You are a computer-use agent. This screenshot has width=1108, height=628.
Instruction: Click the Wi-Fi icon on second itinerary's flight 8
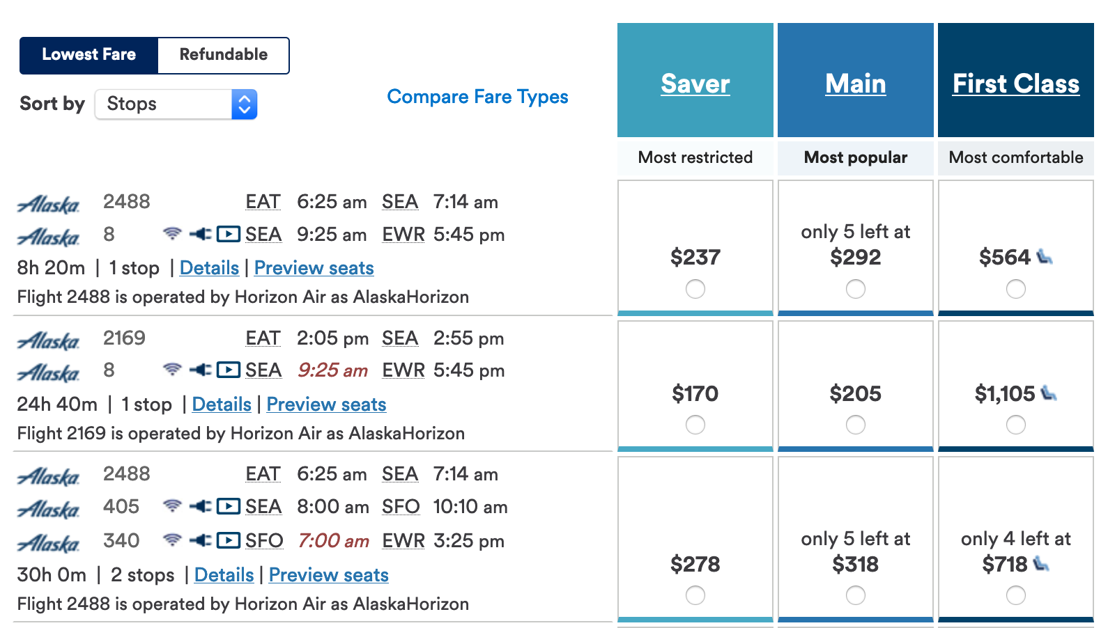pyautogui.click(x=172, y=370)
